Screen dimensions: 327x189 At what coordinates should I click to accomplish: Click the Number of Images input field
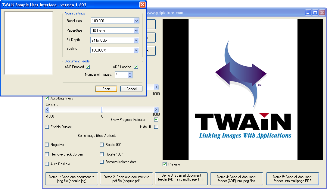click(x=121, y=74)
